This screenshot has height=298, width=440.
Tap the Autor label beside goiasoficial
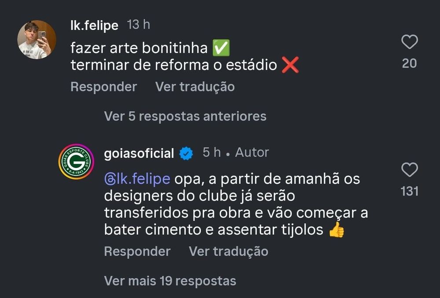252,153
